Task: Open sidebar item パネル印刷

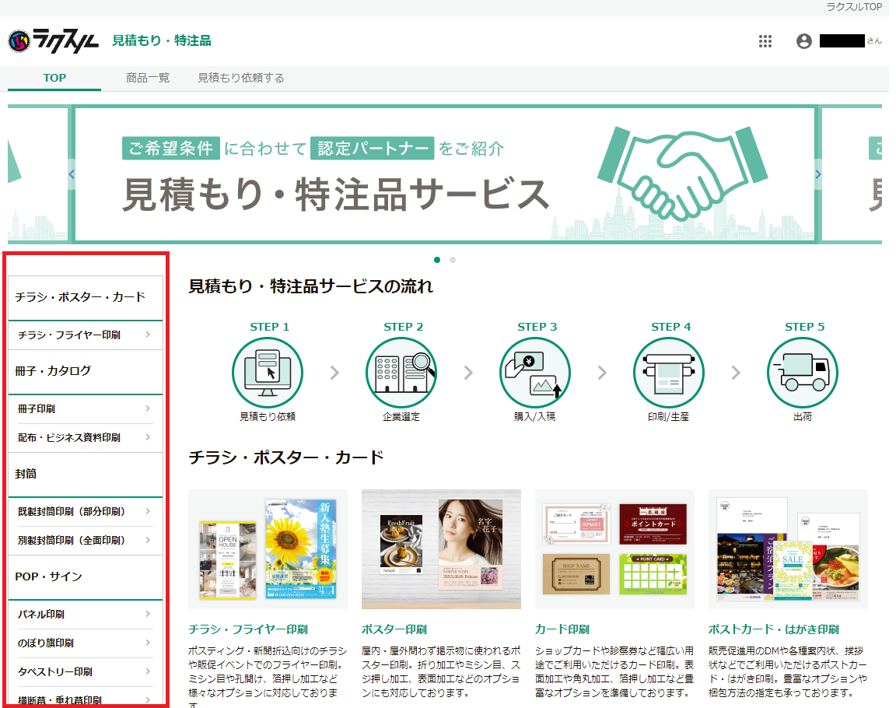Action: pos(86,615)
